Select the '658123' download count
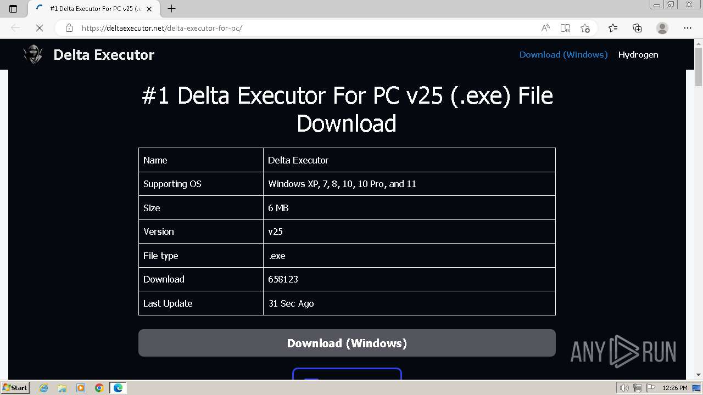The width and height of the screenshot is (703, 395). [283, 279]
